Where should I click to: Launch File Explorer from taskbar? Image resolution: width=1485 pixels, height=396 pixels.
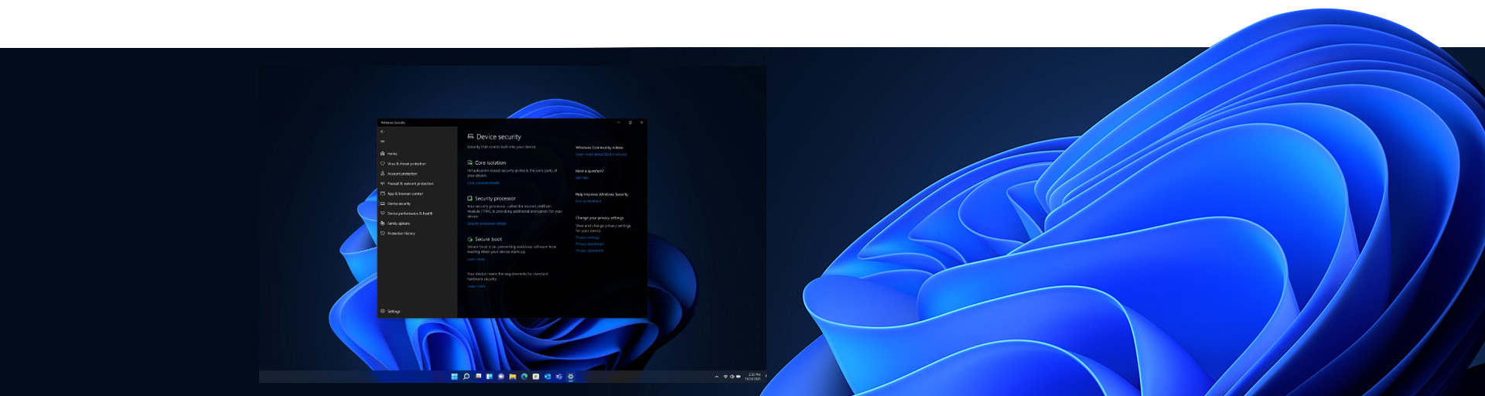coord(513,377)
